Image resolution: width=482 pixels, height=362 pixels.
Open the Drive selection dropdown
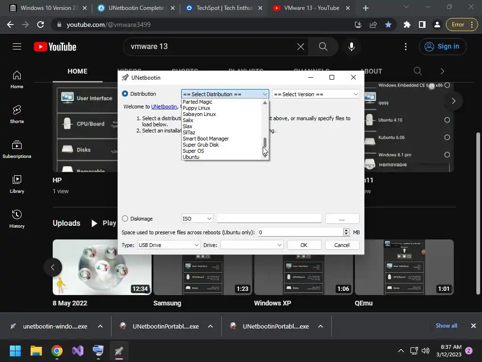point(252,245)
